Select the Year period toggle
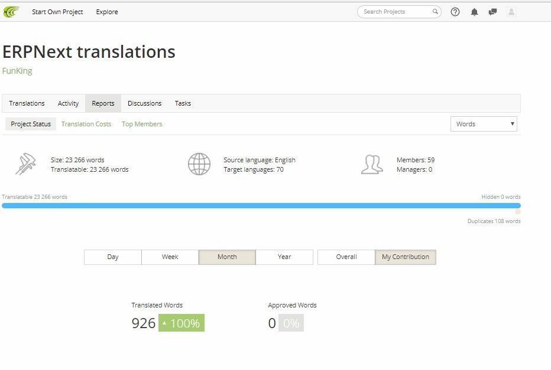Viewport: 551px width, 370px height. click(x=284, y=257)
